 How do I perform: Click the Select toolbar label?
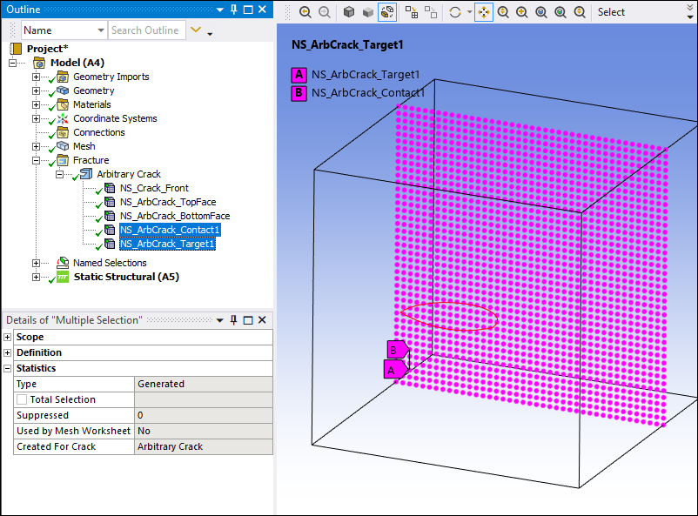tap(611, 12)
